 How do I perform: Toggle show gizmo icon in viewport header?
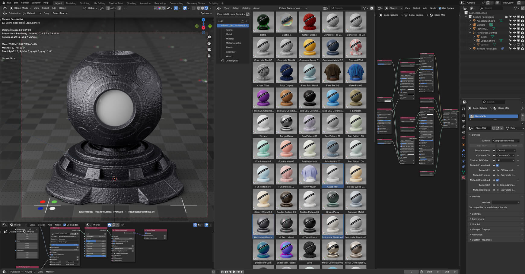(176, 8)
